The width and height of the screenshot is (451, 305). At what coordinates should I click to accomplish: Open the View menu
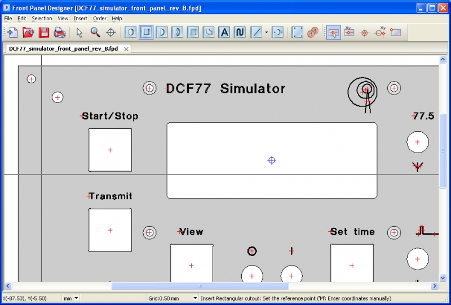click(63, 19)
